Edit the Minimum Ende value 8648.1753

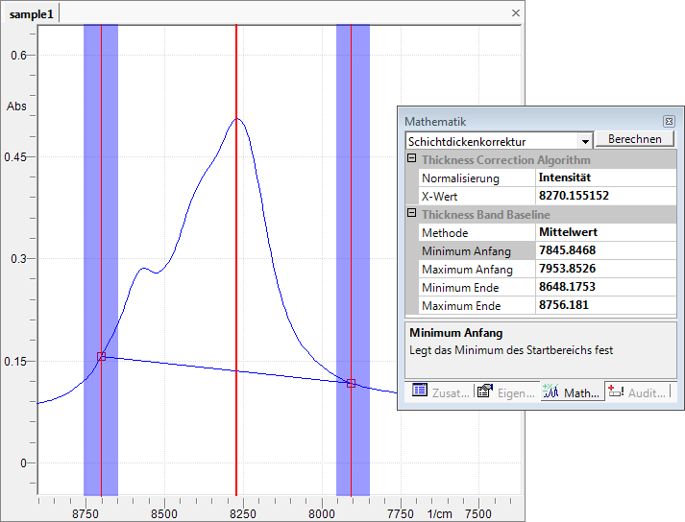604,288
